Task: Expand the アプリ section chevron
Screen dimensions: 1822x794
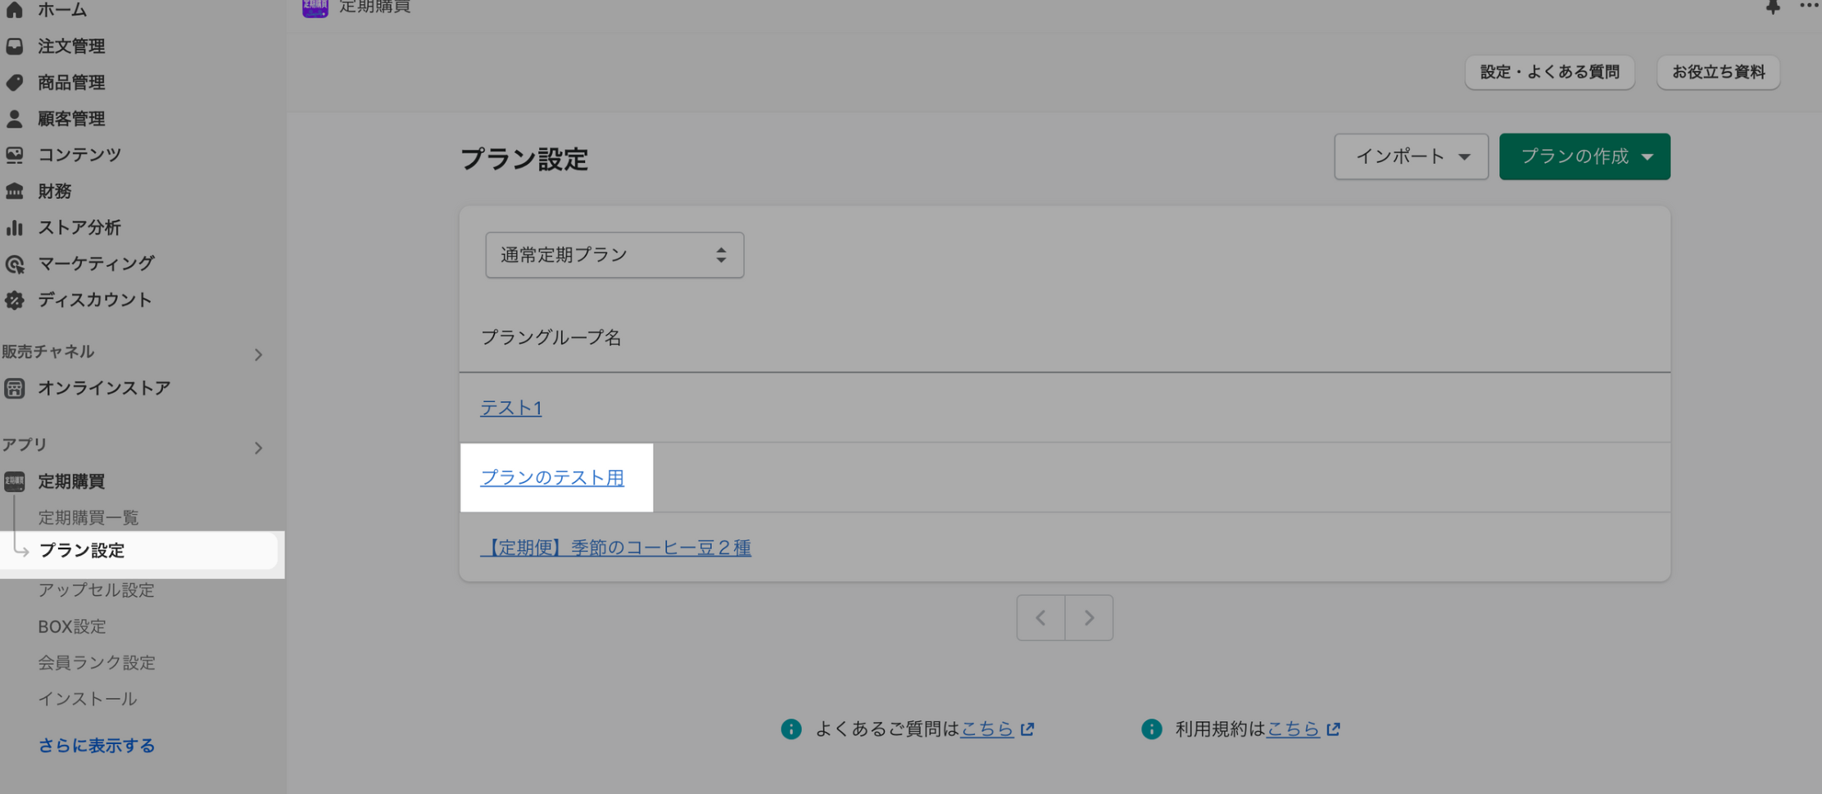Action: (259, 448)
